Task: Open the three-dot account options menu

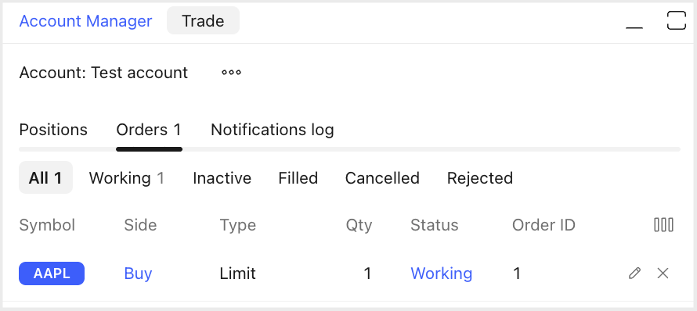Action: (231, 73)
